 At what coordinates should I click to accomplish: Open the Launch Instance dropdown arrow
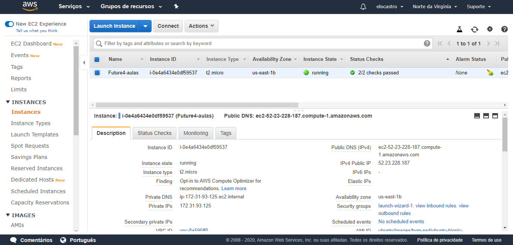coord(146,26)
